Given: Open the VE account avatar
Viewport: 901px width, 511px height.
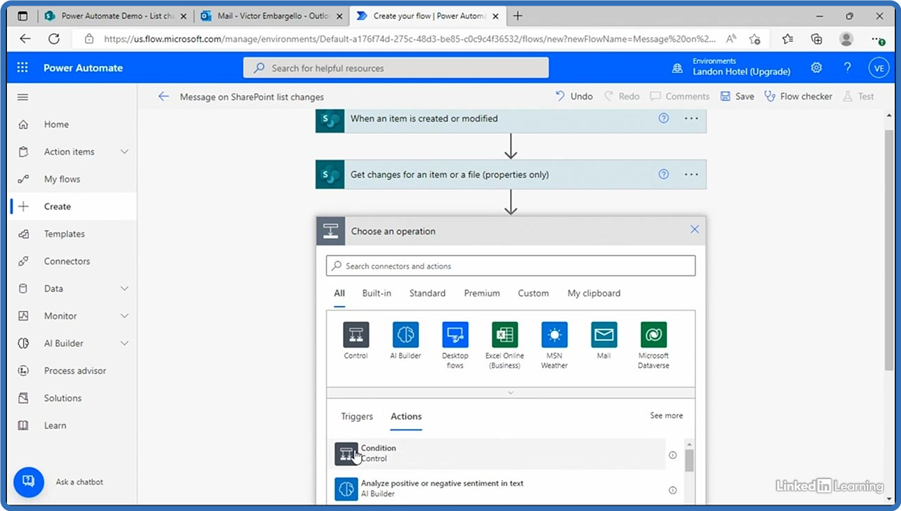Looking at the screenshot, I should click(x=879, y=67).
